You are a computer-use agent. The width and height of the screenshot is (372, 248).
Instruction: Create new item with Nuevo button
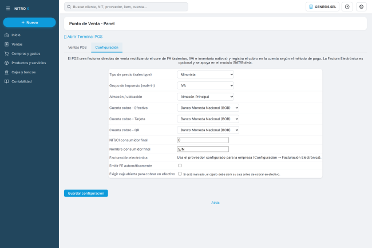coord(29,22)
